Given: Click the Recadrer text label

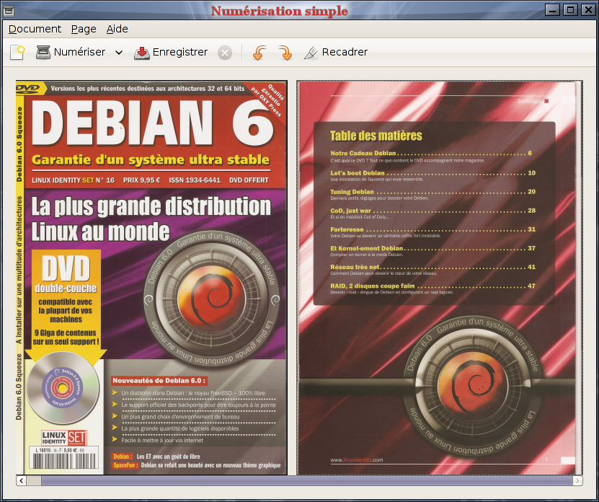Looking at the screenshot, I should coord(345,53).
